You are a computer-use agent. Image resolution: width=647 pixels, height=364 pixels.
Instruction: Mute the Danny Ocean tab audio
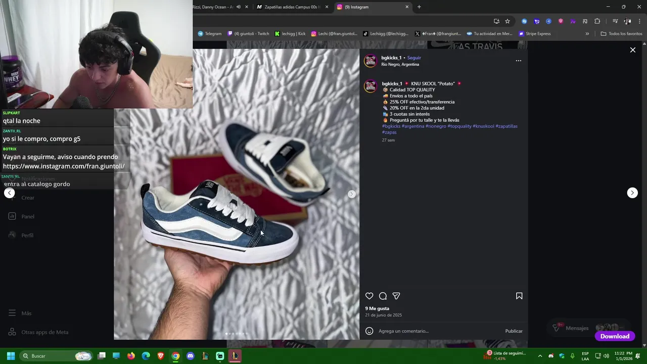[239, 7]
